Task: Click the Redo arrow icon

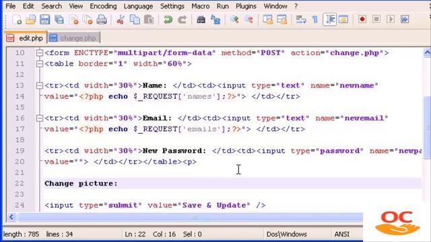Action: 182,19
